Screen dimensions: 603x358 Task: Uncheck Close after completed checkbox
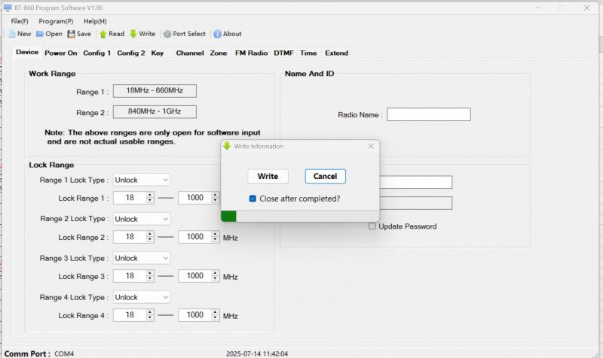click(253, 199)
